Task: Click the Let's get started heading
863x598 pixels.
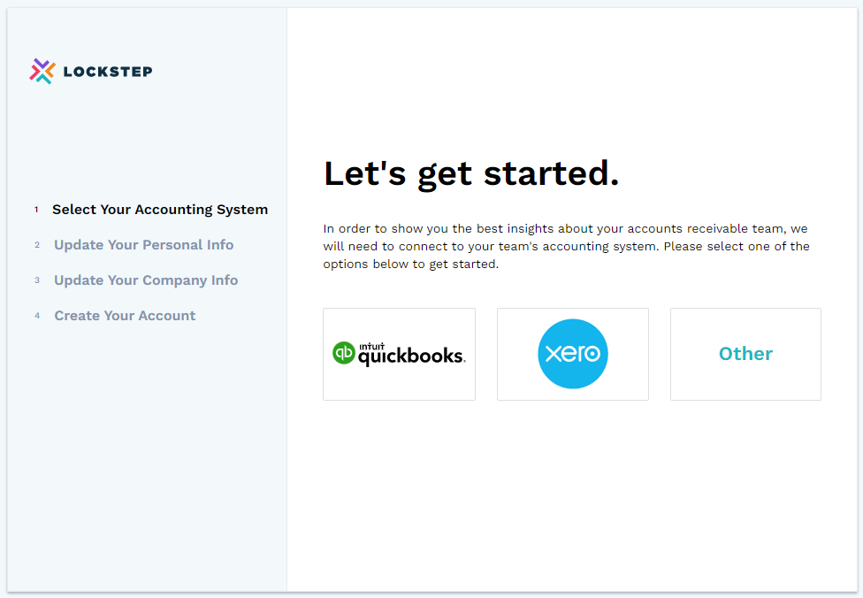Action: [x=471, y=174]
